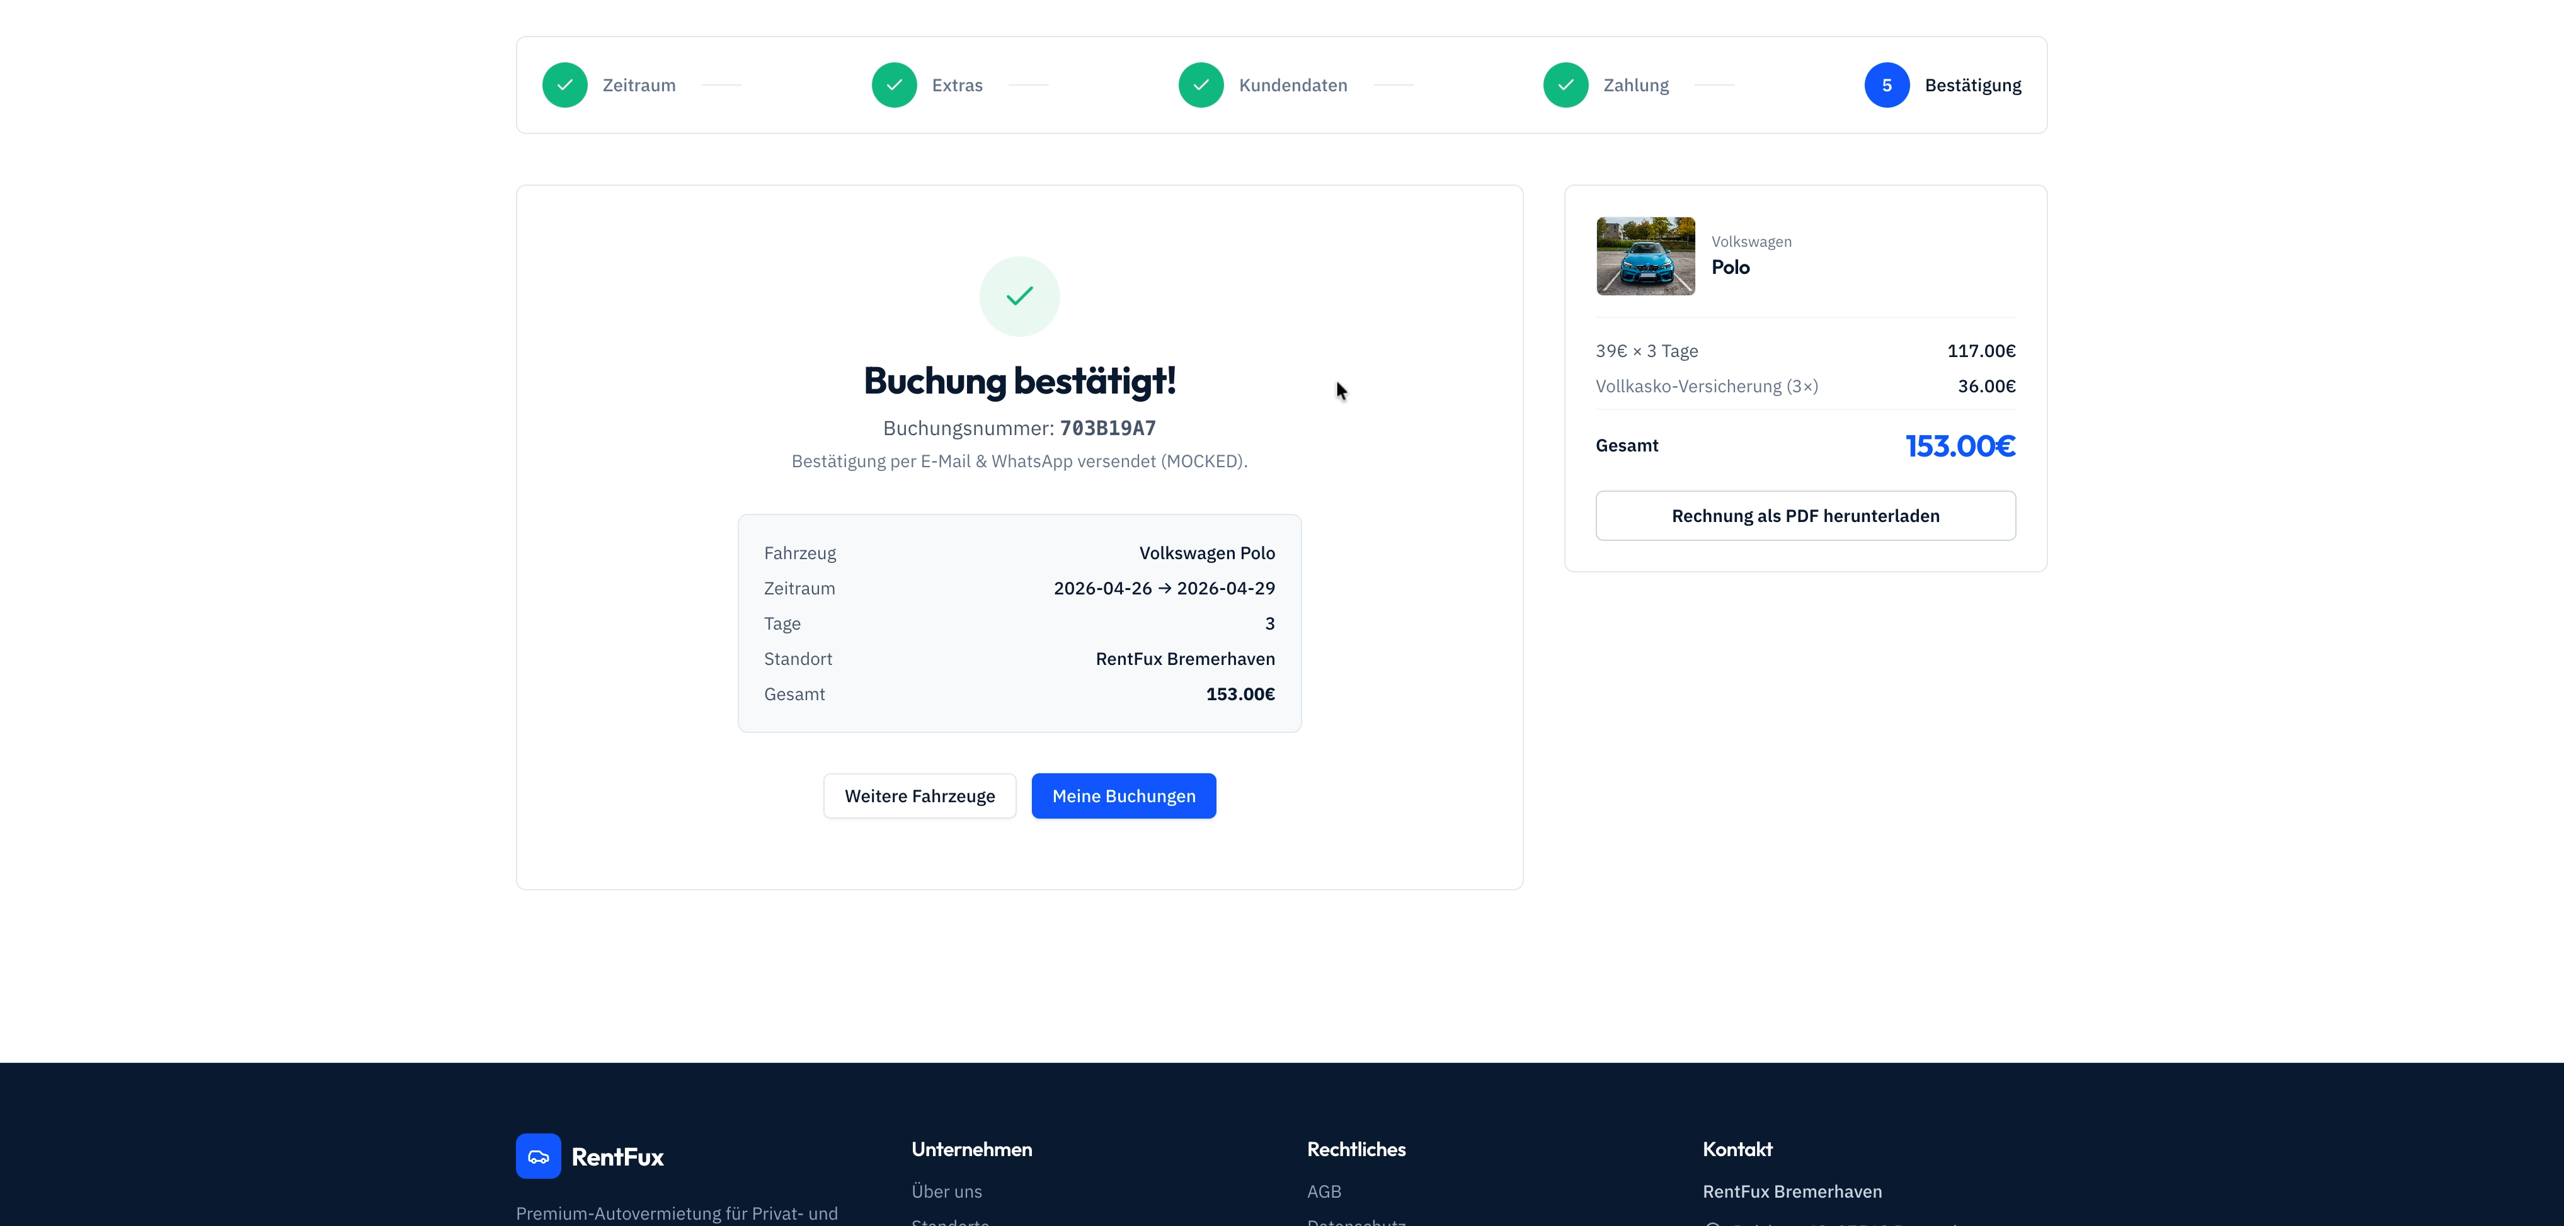Click the Fahrzeug value Volkswagen Polo
This screenshot has height=1226, width=2564.
1206,553
